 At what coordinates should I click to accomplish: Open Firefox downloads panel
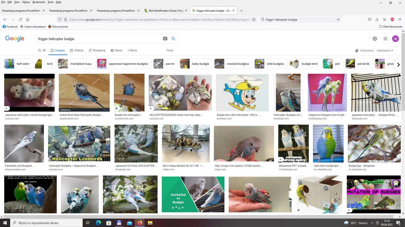[x=377, y=19]
